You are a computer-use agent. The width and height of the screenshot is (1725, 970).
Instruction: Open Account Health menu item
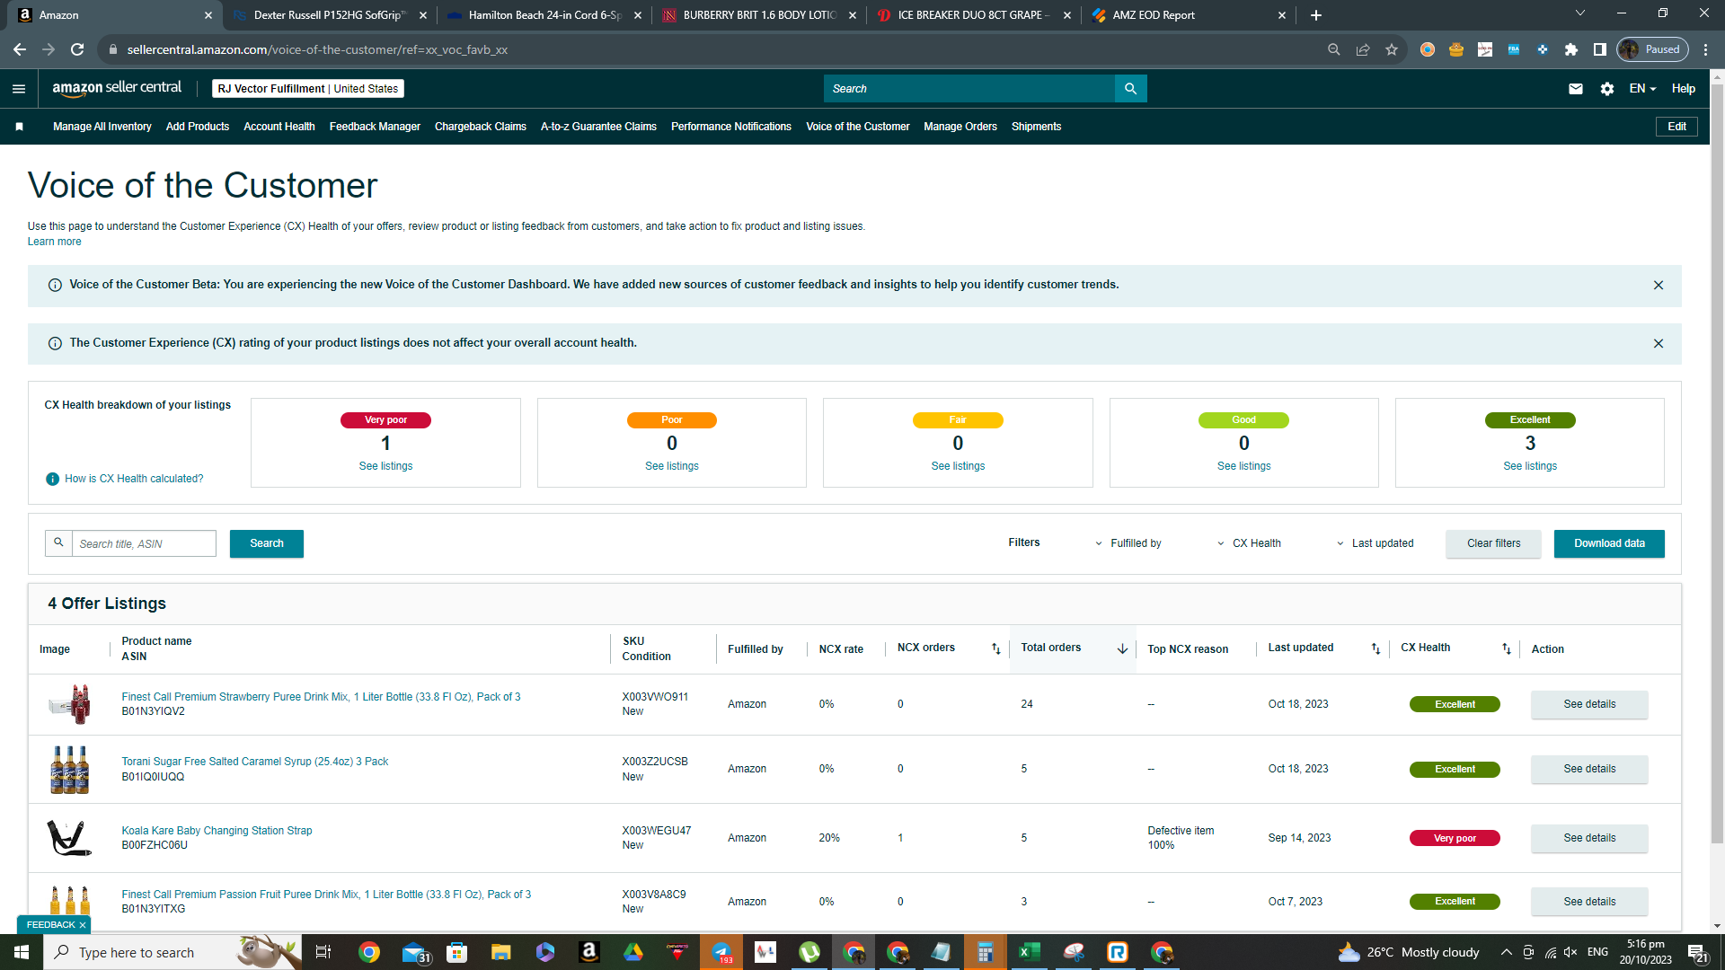coord(279,127)
